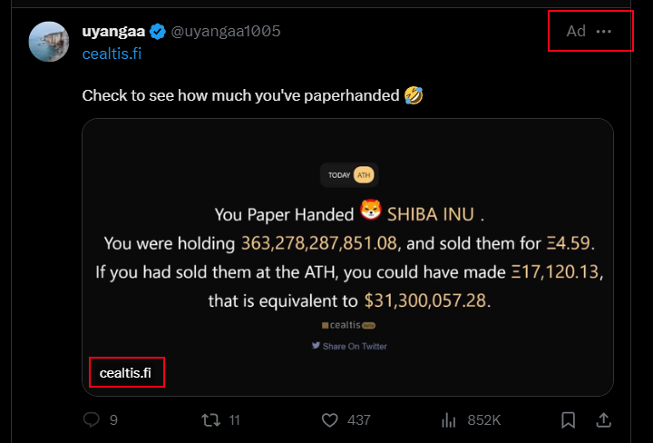The image size is (653, 443).
Task: Switch to the ATH toggle option
Action: 364,175
